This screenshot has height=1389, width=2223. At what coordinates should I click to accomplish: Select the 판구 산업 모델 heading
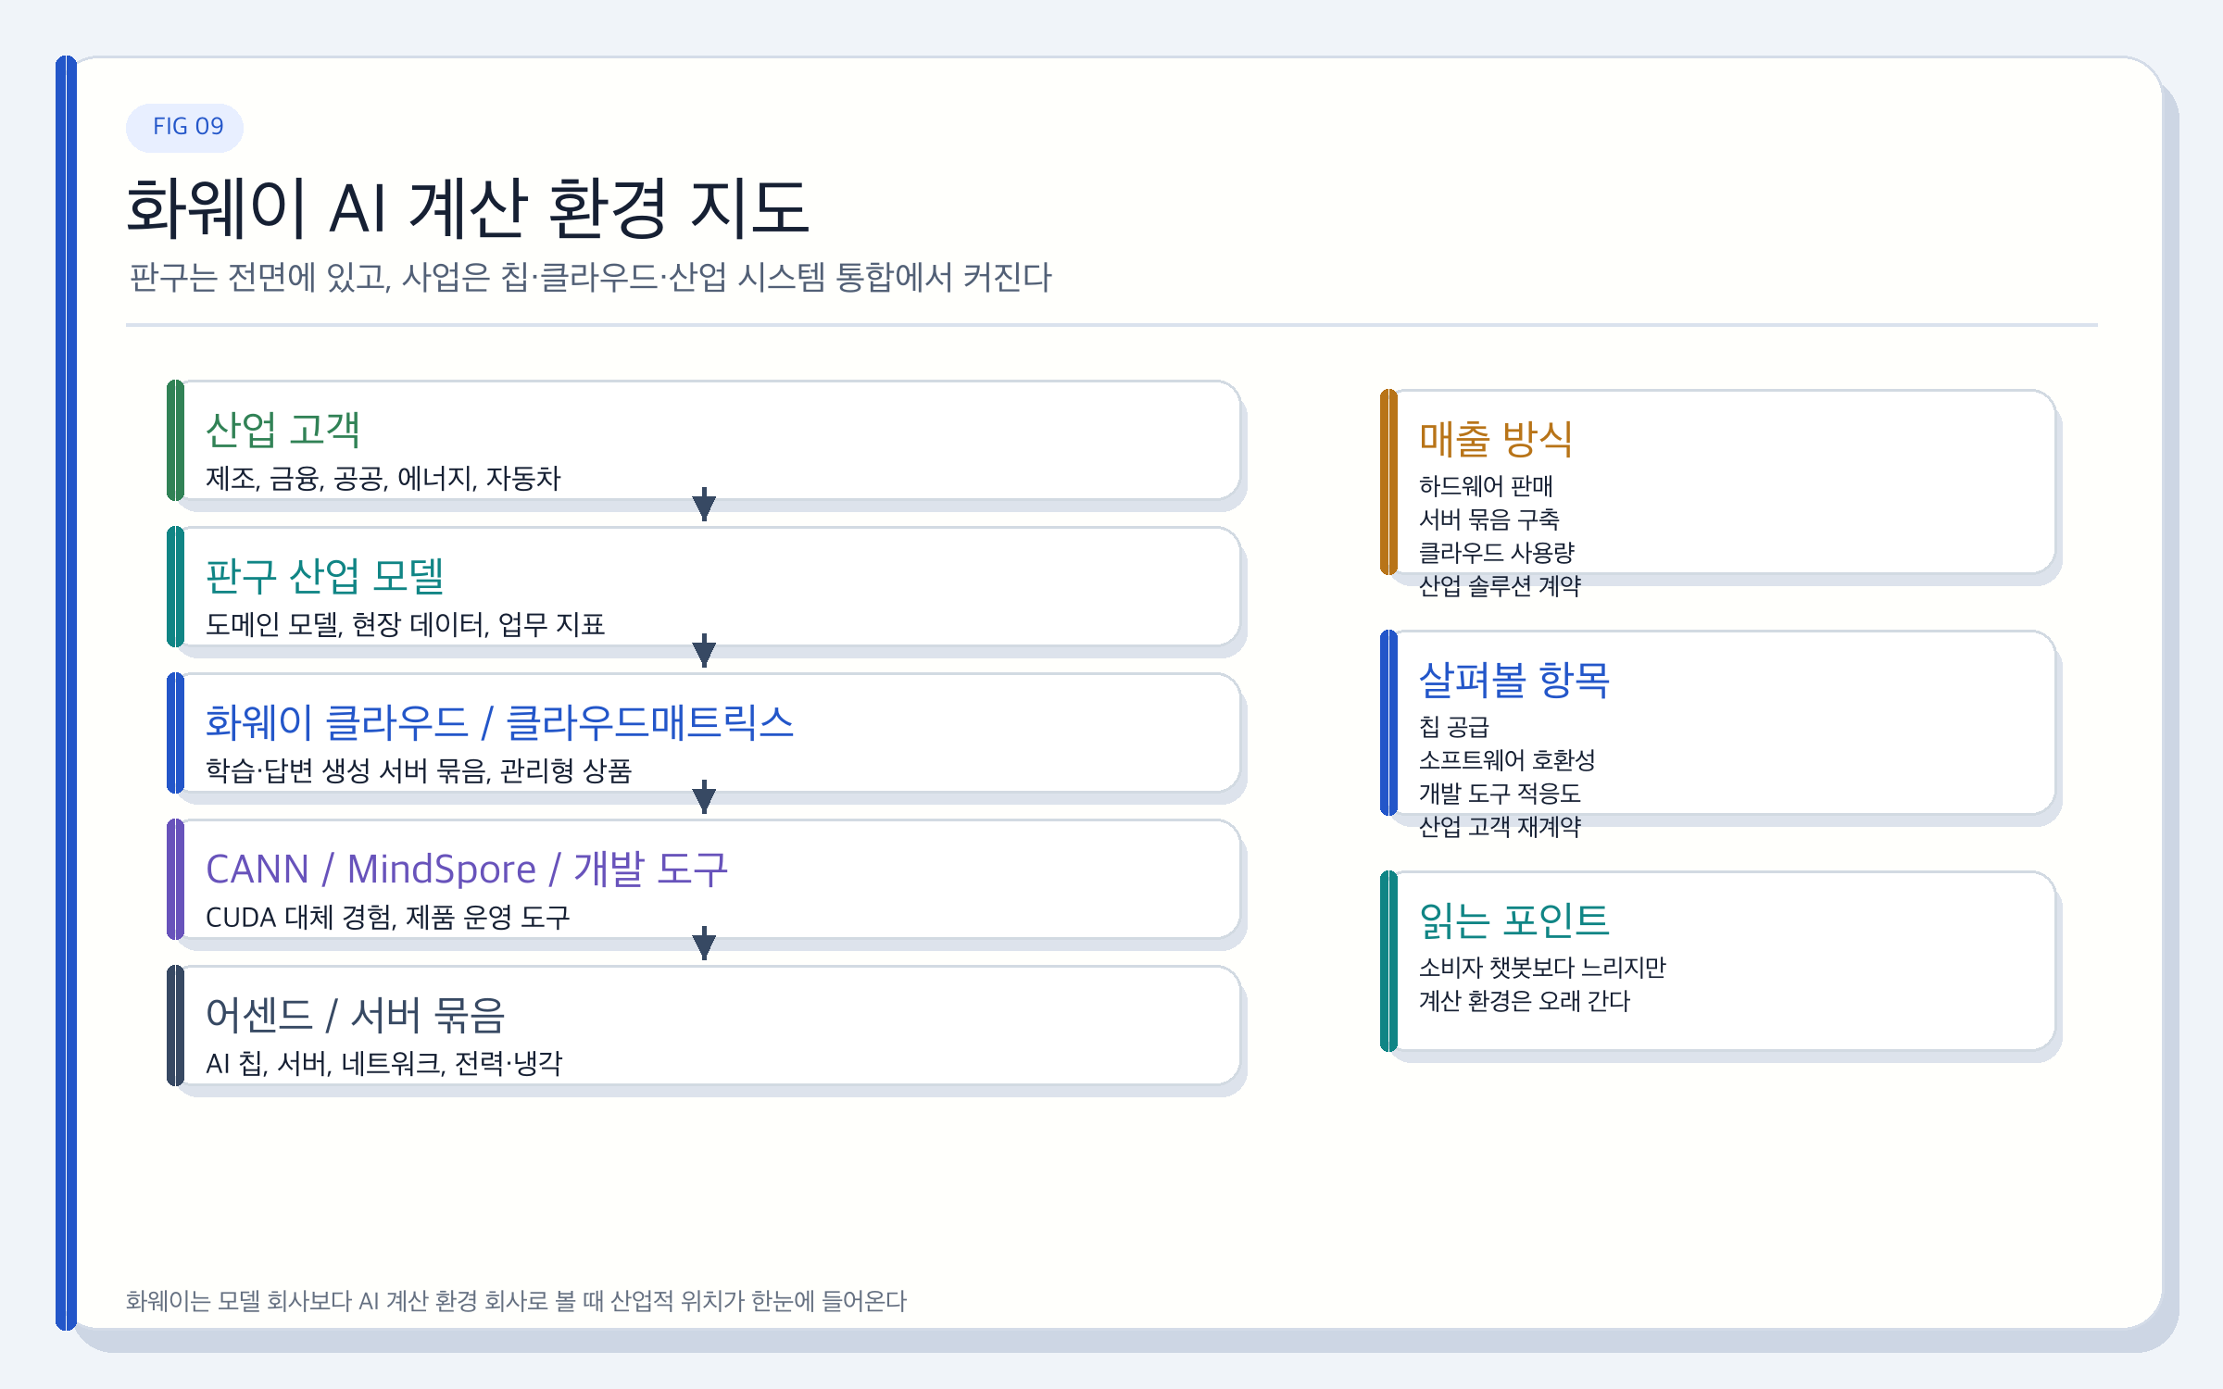(324, 576)
